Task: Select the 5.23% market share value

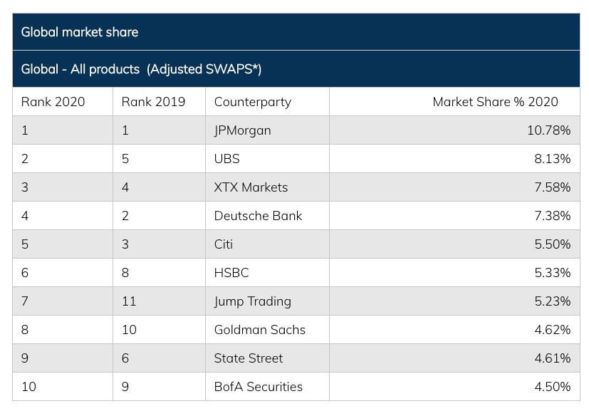Action: tap(552, 301)
